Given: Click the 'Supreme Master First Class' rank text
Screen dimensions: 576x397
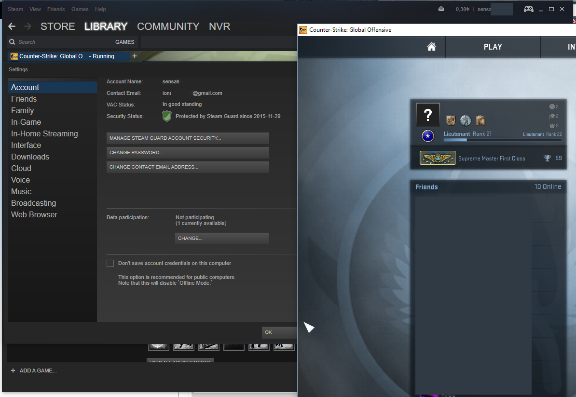Looking at the screenshot, I should pyautogui.click(x=492, y=159).
